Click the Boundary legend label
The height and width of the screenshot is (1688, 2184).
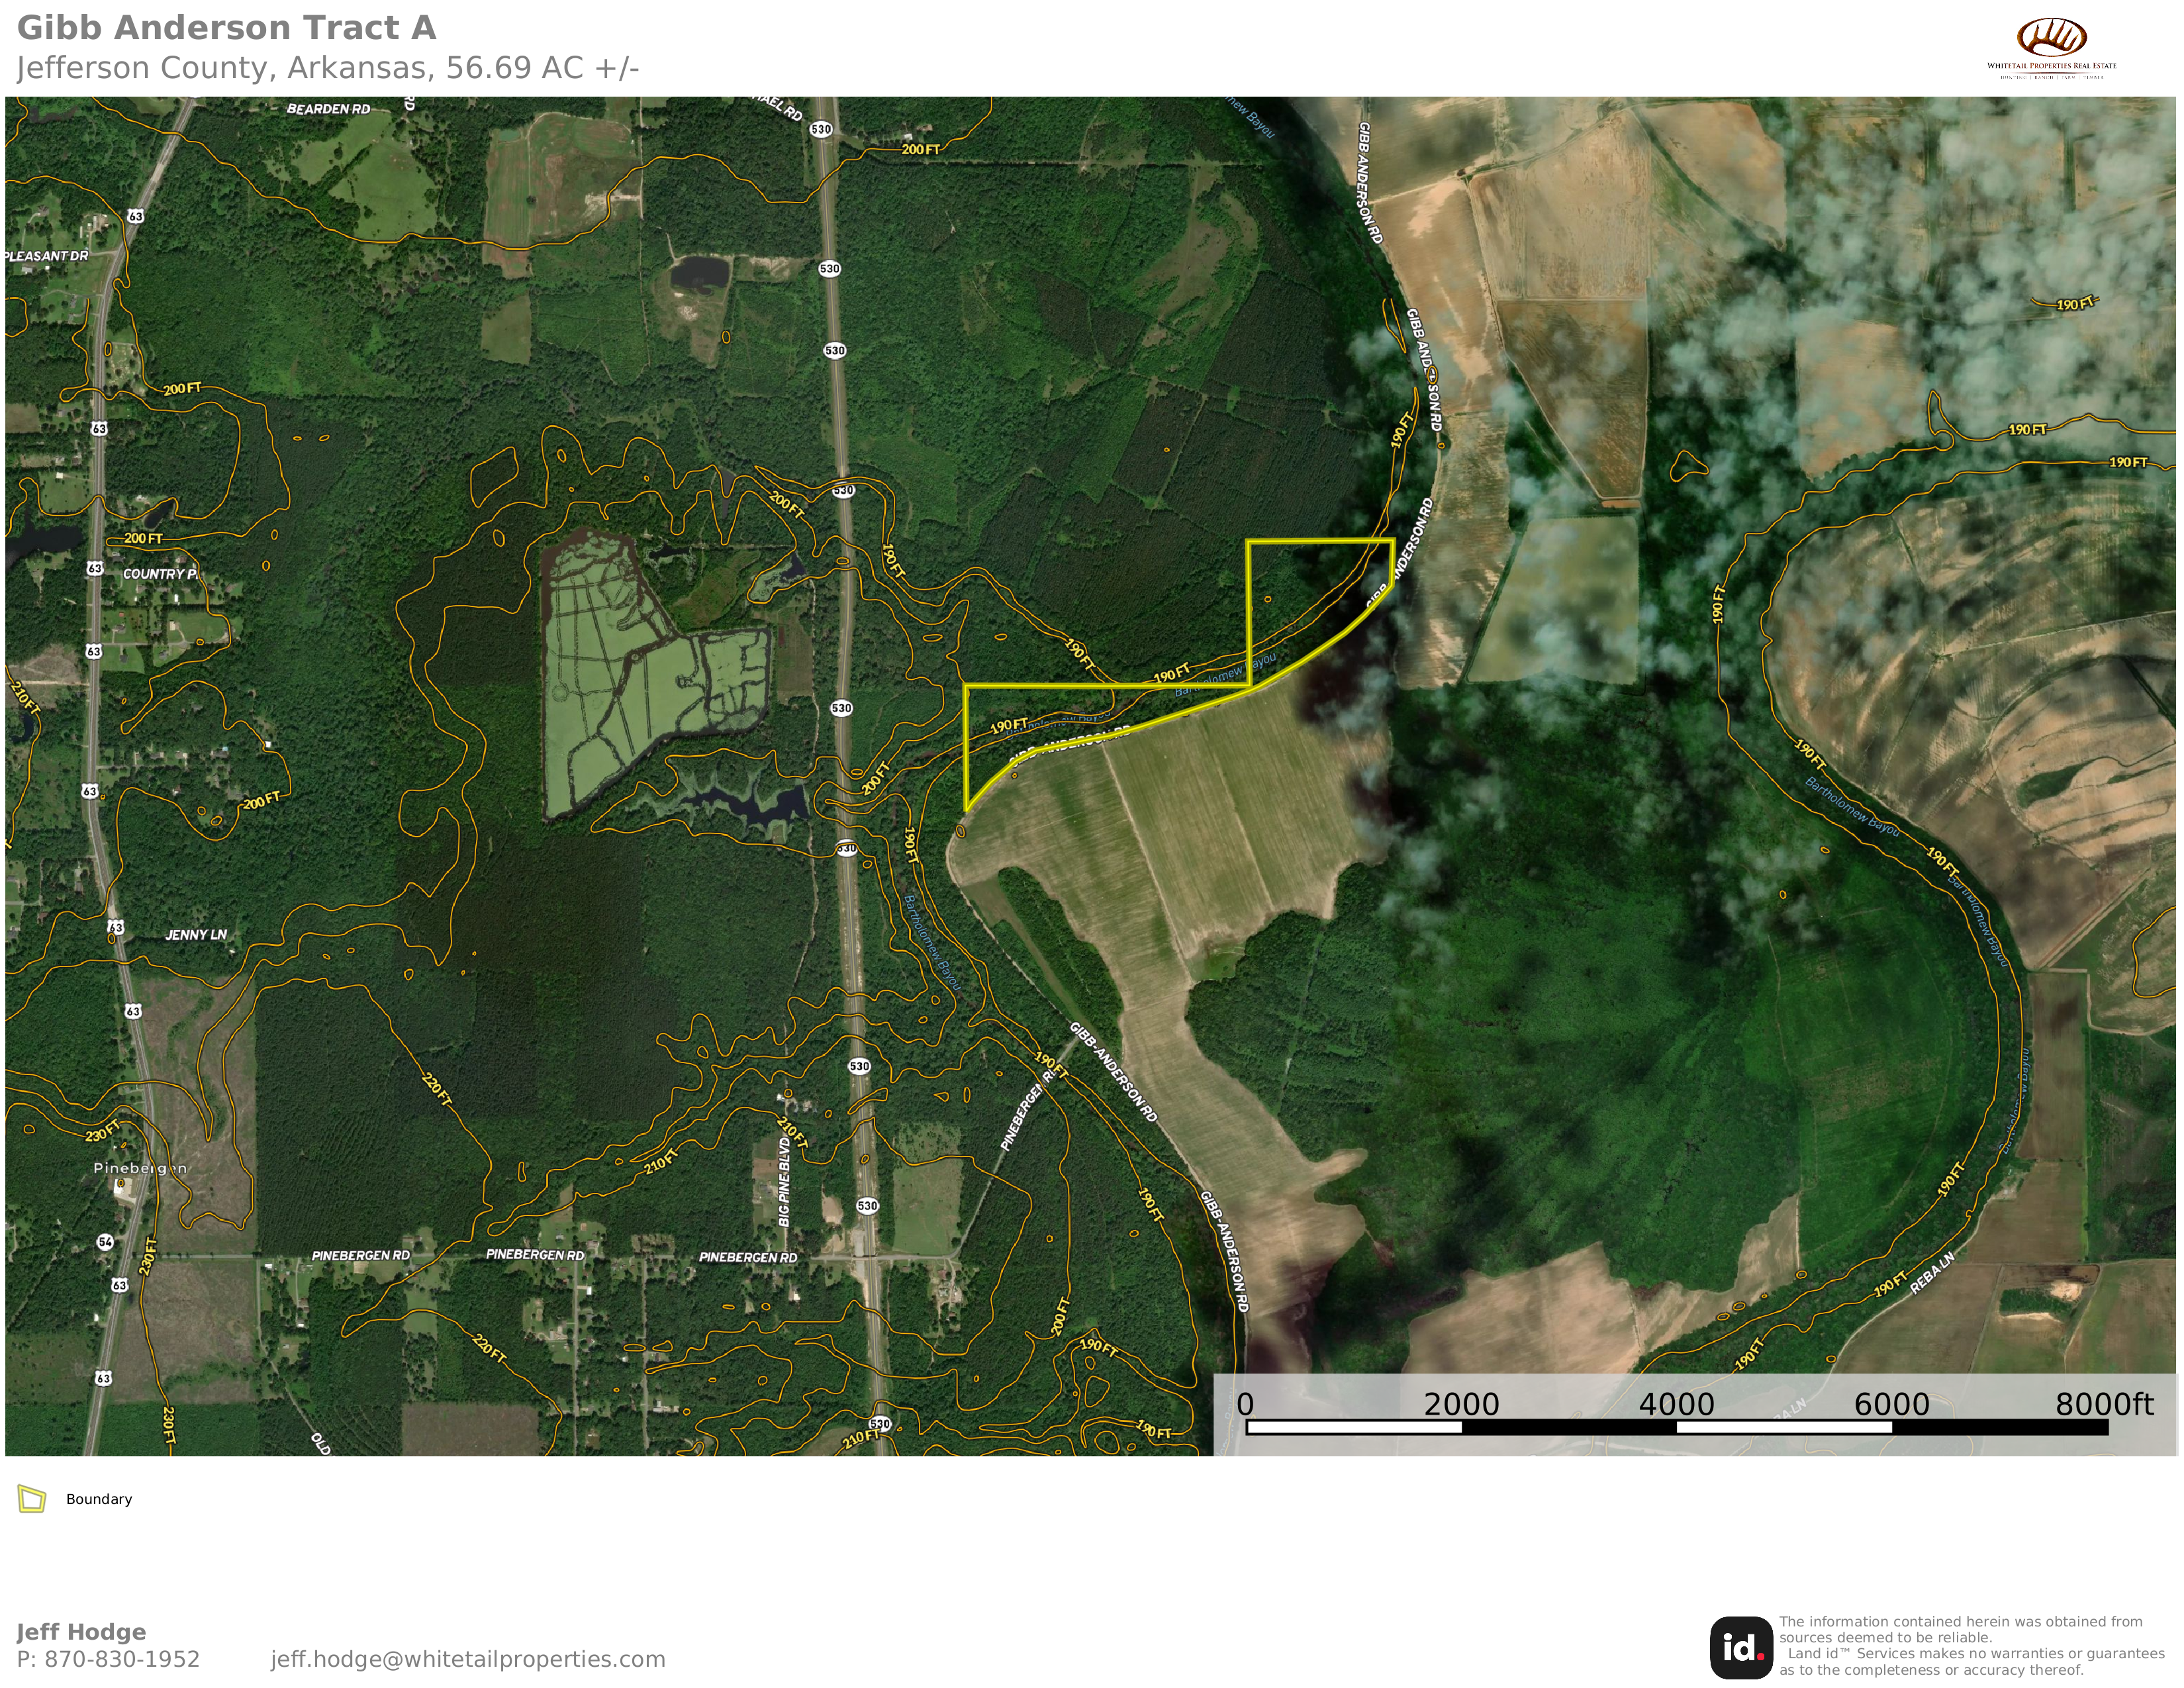click(x=99, y=1499)
